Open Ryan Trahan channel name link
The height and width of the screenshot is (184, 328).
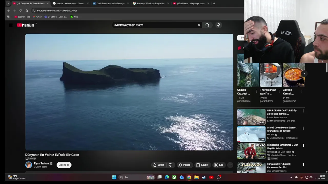click(41, 164)
